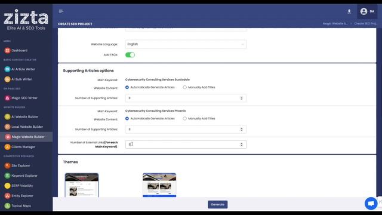Viewport: 382px width, 215px height.
Task: Focus Number of External Links field
Action: 186,145
